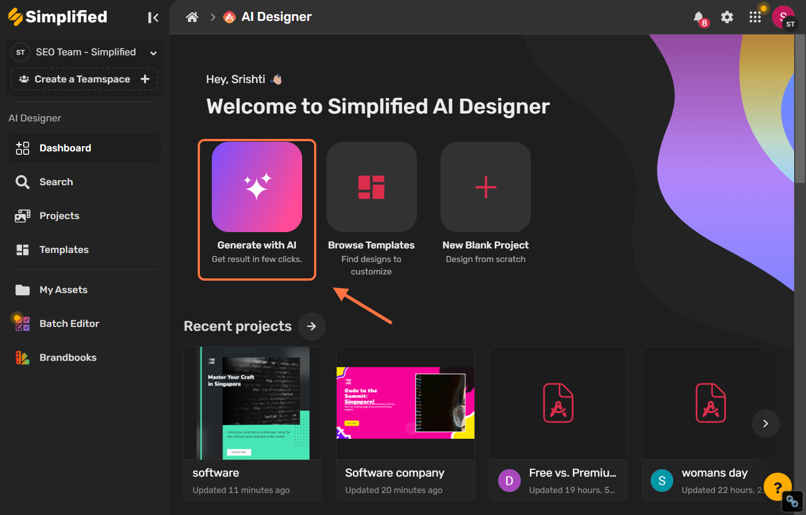Open the user profile avatar

(x=783, y=17)
